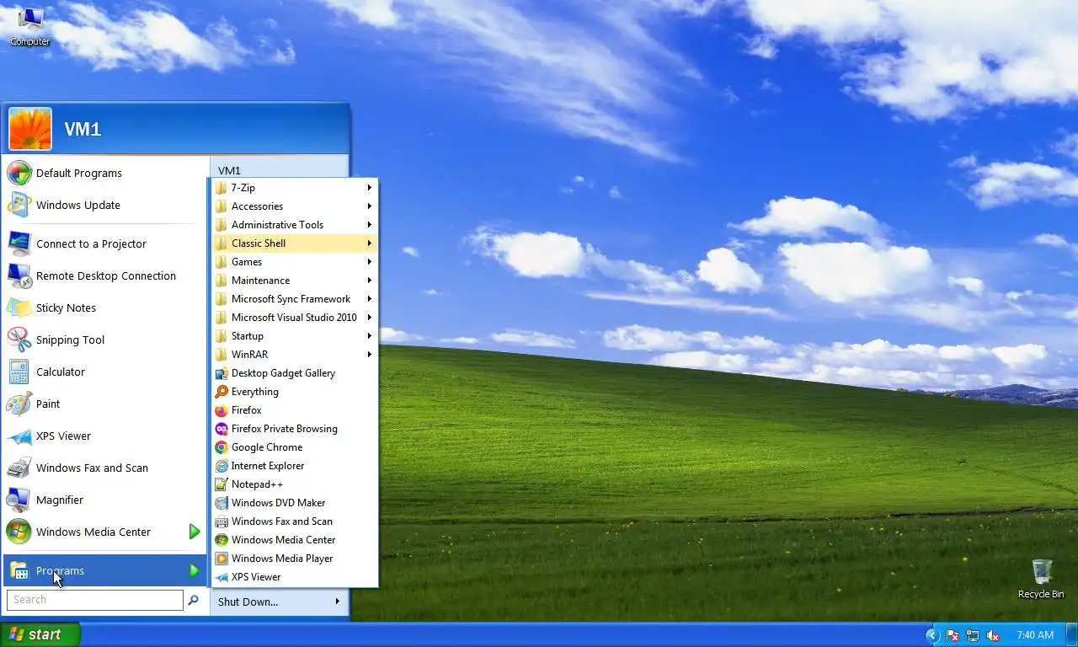
Task: Expand Microsoft Sync Framework folder
Action: click(294, 299)
